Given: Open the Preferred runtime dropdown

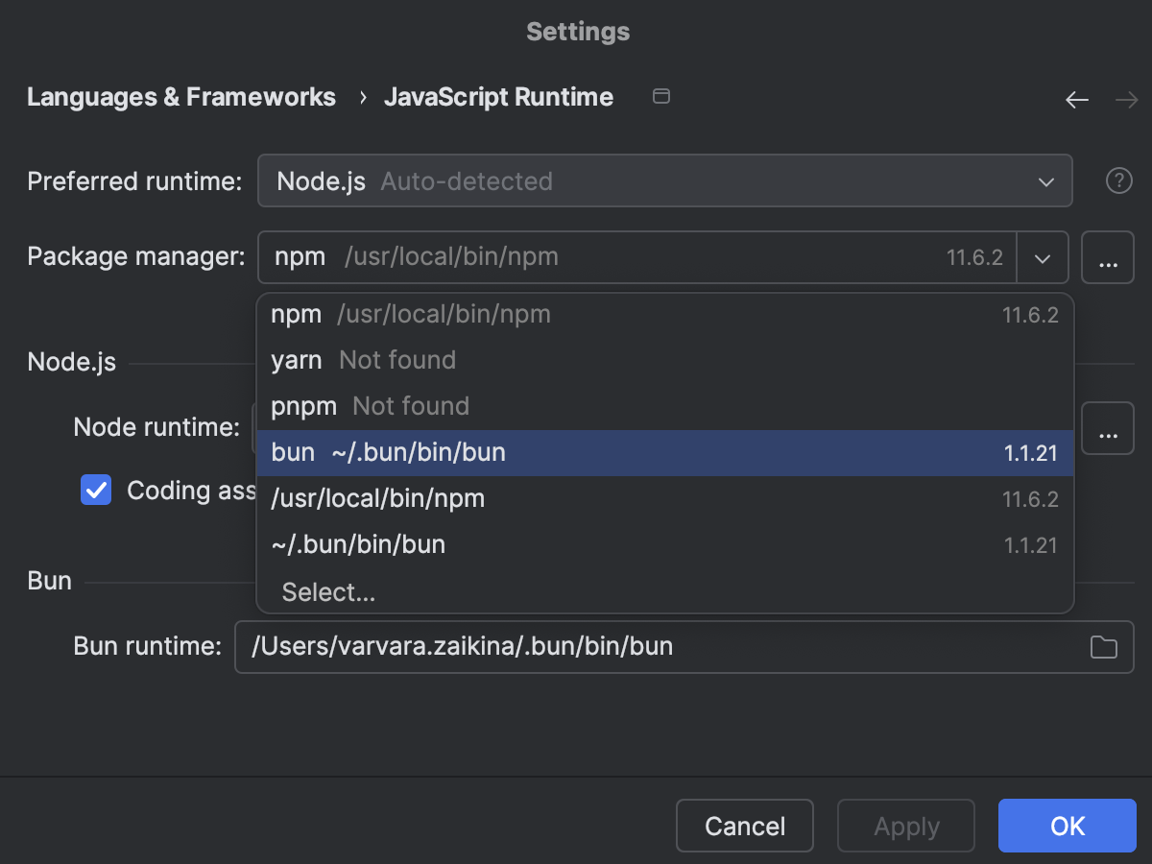Looking at the screenshot, I should (x=665, y=180).
